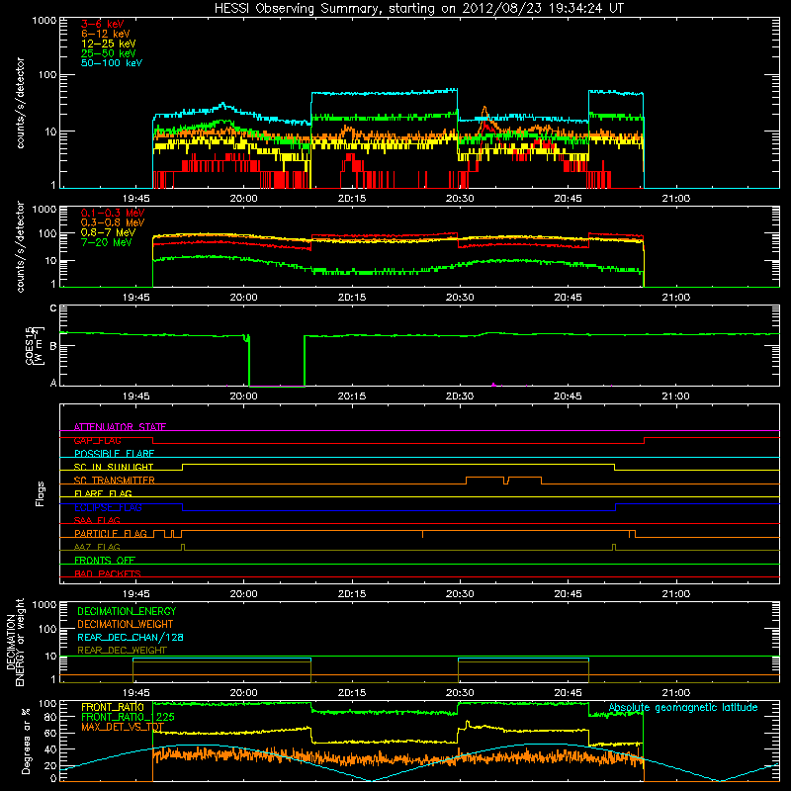
Task: Click the SC_IN_SUNLIGHT flag label
Action: coord(114,467)
